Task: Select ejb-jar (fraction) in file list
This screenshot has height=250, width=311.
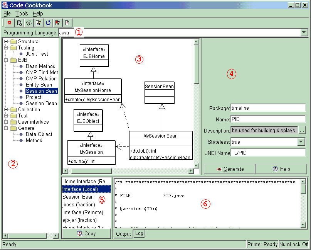Action: pyautogui.click(x=86, y=220)
